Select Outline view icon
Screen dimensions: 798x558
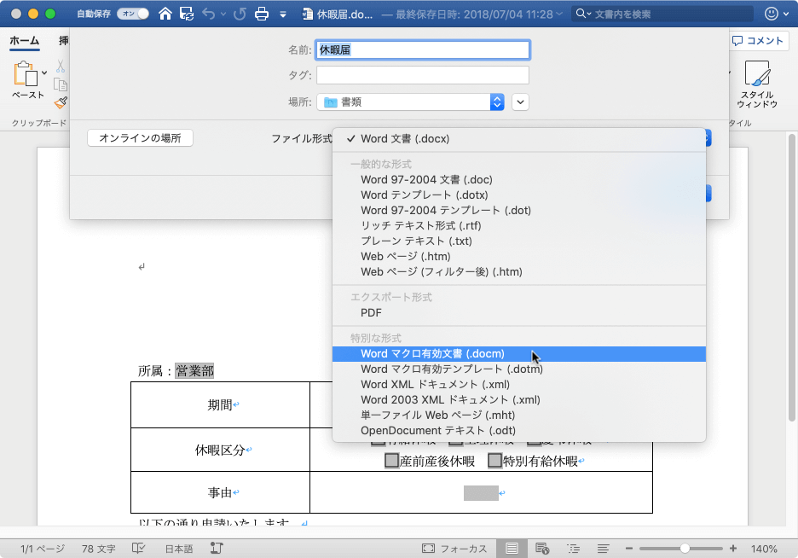coord(574,549)
